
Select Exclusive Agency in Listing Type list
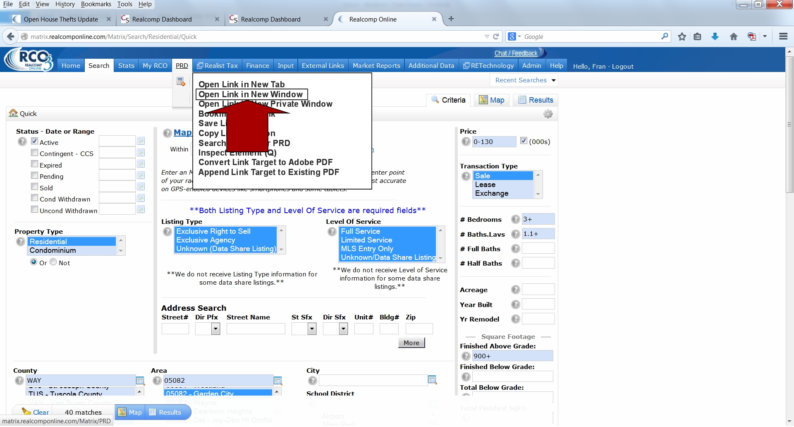tap(226, 240)
